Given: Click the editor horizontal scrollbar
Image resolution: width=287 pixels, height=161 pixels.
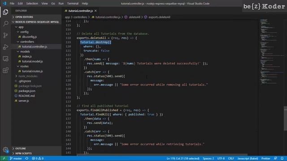Looking at the screenshot, I should coord(162,155).
